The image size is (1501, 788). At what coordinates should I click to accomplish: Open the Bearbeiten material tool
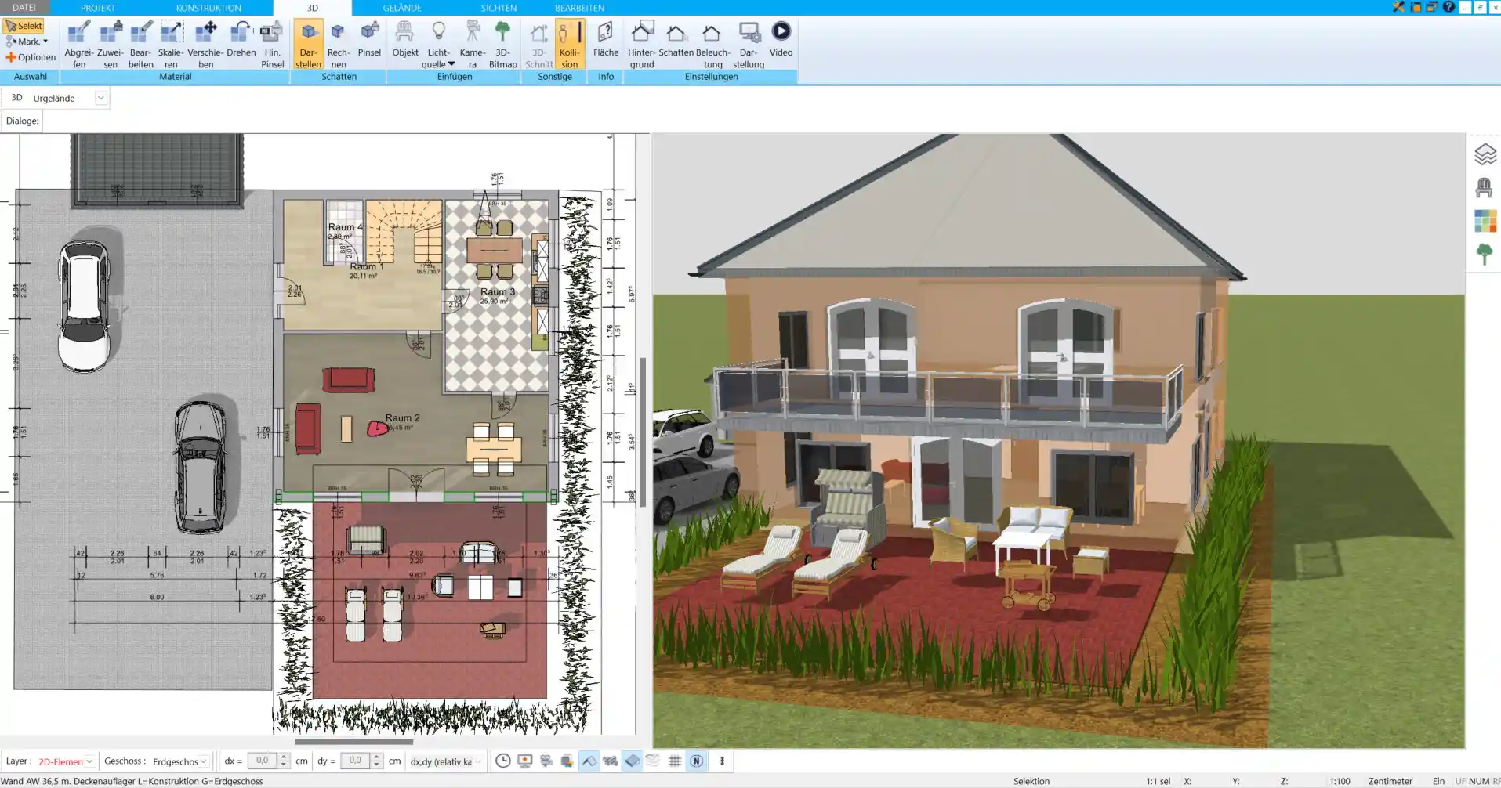[141, 45]
